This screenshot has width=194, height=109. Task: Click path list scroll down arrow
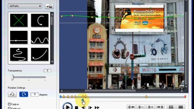(52, 62)
